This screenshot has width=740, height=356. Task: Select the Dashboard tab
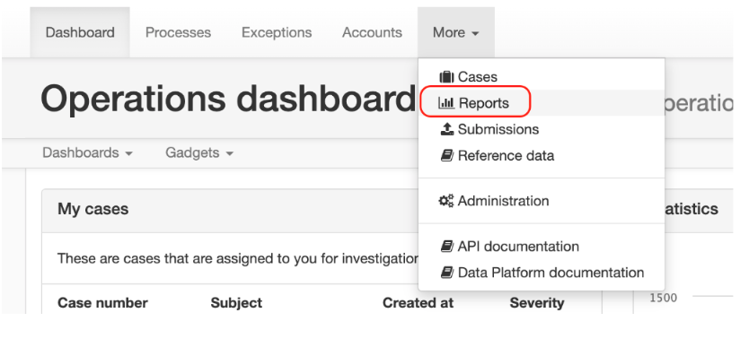[x=80, y=32]
